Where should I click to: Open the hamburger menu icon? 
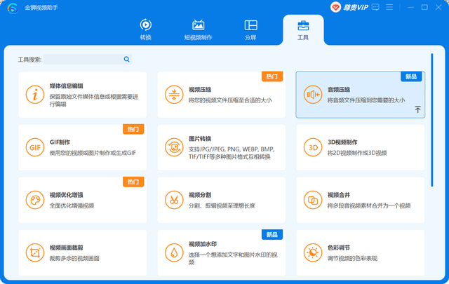coord(389,7)
